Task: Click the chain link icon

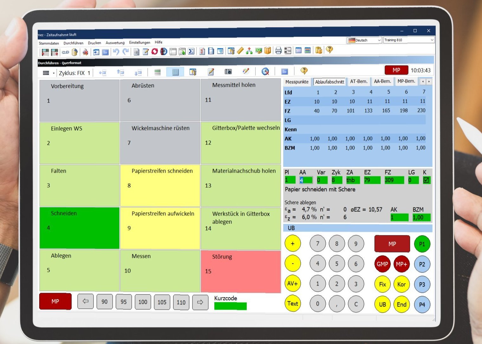Action: click(x=65, y=52)
